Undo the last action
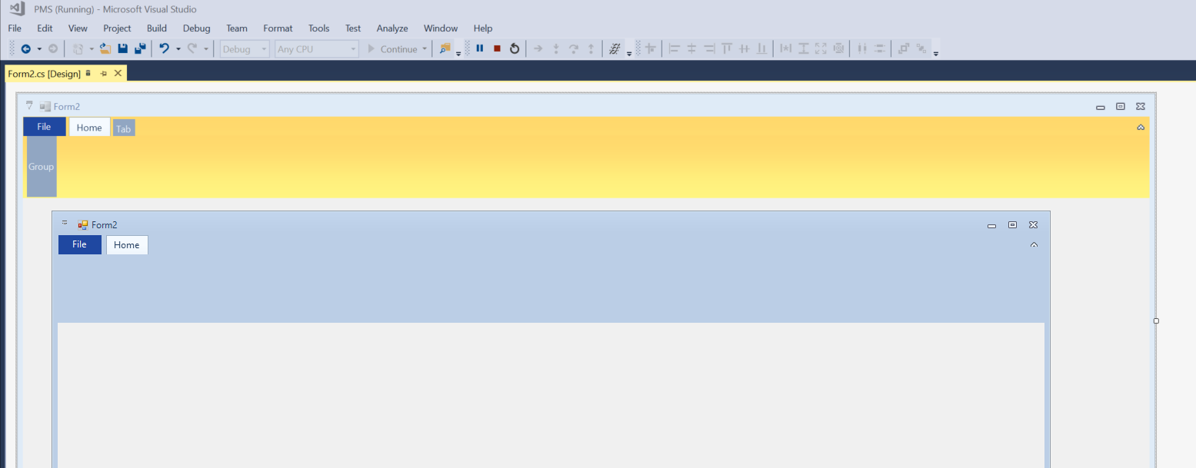 pyautogui.click(x=164, y=48)
